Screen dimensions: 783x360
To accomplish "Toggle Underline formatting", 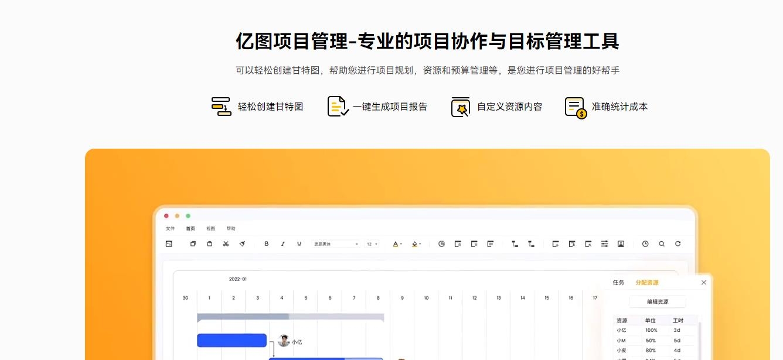I will click(x=299, y=244).
